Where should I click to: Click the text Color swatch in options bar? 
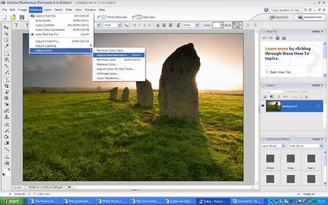217,25
